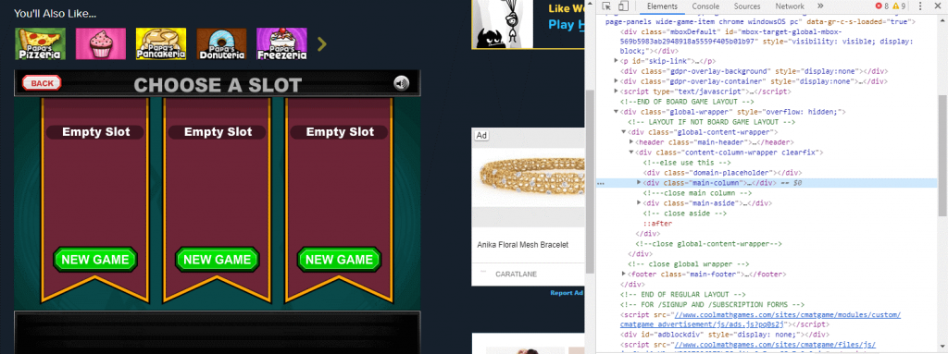Click the red error count indicator

point(881,6)
